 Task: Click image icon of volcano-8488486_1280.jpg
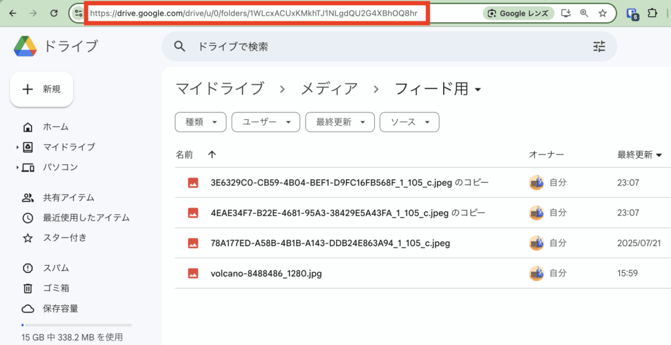[193, 274]
